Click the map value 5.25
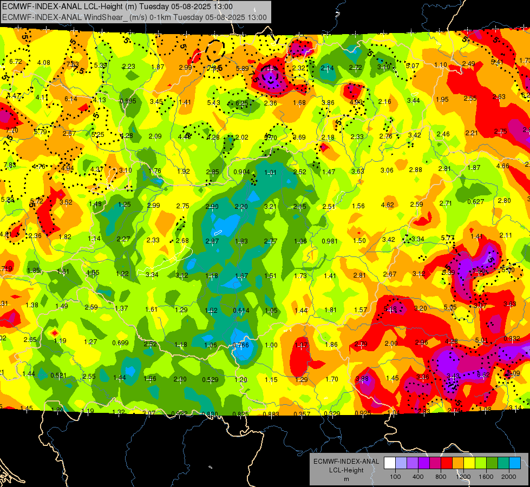Image resolution: width=530 pixels, height=487 pixels. [97, 135]
